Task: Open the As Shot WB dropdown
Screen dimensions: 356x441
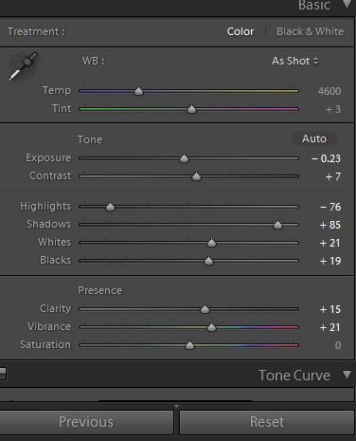Action: coord(295,61)
